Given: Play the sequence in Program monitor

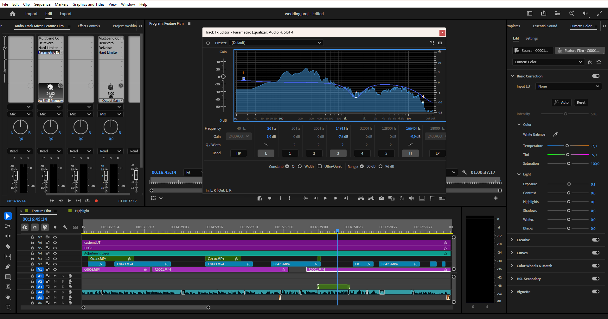Looking at the screenshot, I should 325,198.
